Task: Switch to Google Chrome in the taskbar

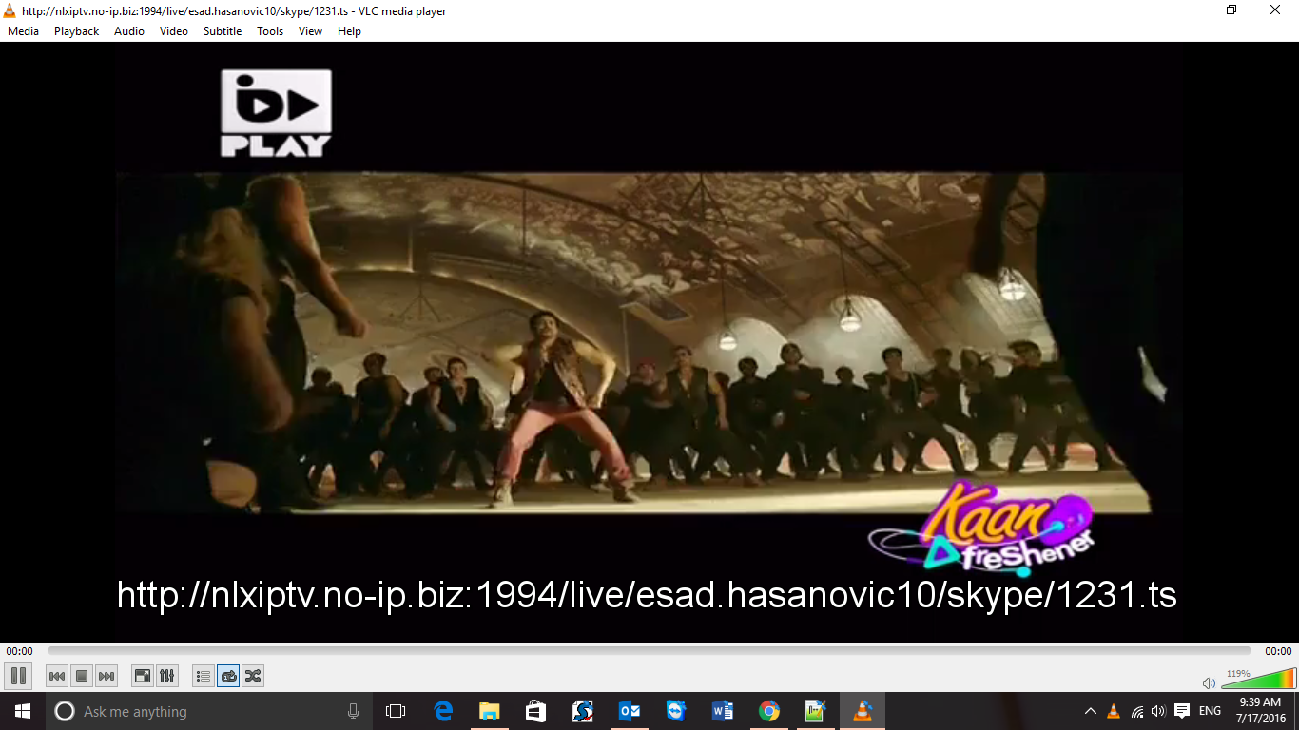Action: pos(769,711)
